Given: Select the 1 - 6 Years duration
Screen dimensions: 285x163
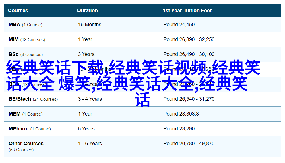Looking at the screenshot, I should [x=90, y=144].
